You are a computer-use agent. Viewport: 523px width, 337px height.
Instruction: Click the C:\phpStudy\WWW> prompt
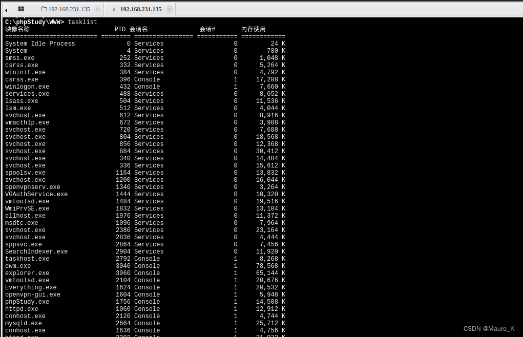tap(34, 22)
